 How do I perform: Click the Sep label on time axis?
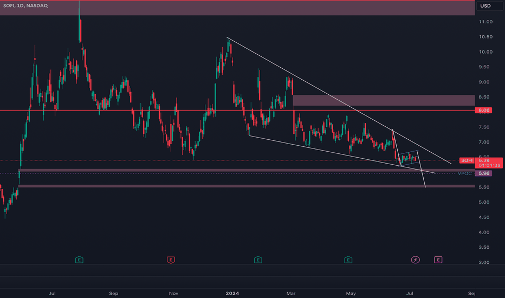coord(113,293)
